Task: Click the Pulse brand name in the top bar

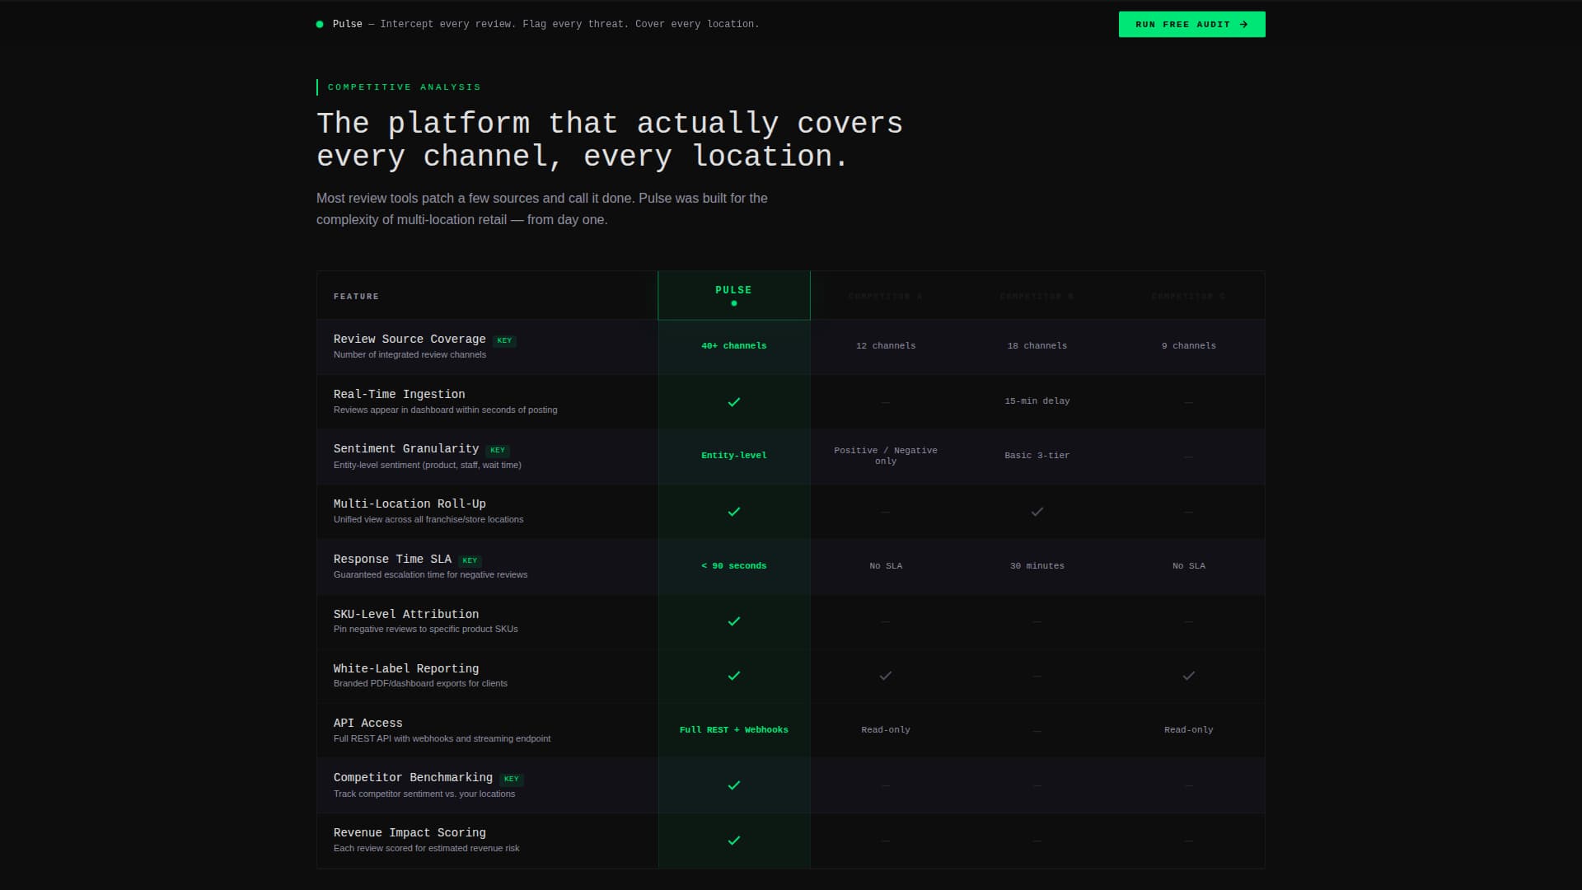Action: click(347, 25)
